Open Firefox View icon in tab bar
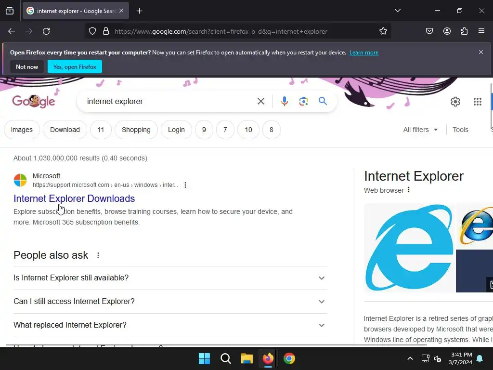The image size is (493, 370). point(10,11)
